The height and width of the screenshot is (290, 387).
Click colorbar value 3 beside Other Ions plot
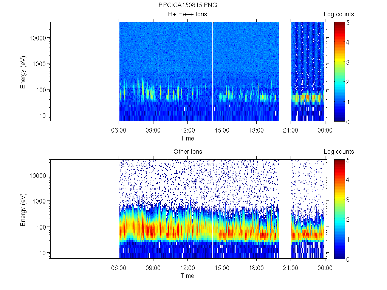click(348, 200)
